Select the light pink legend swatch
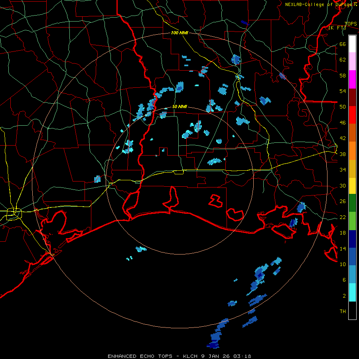 point(352,61)
